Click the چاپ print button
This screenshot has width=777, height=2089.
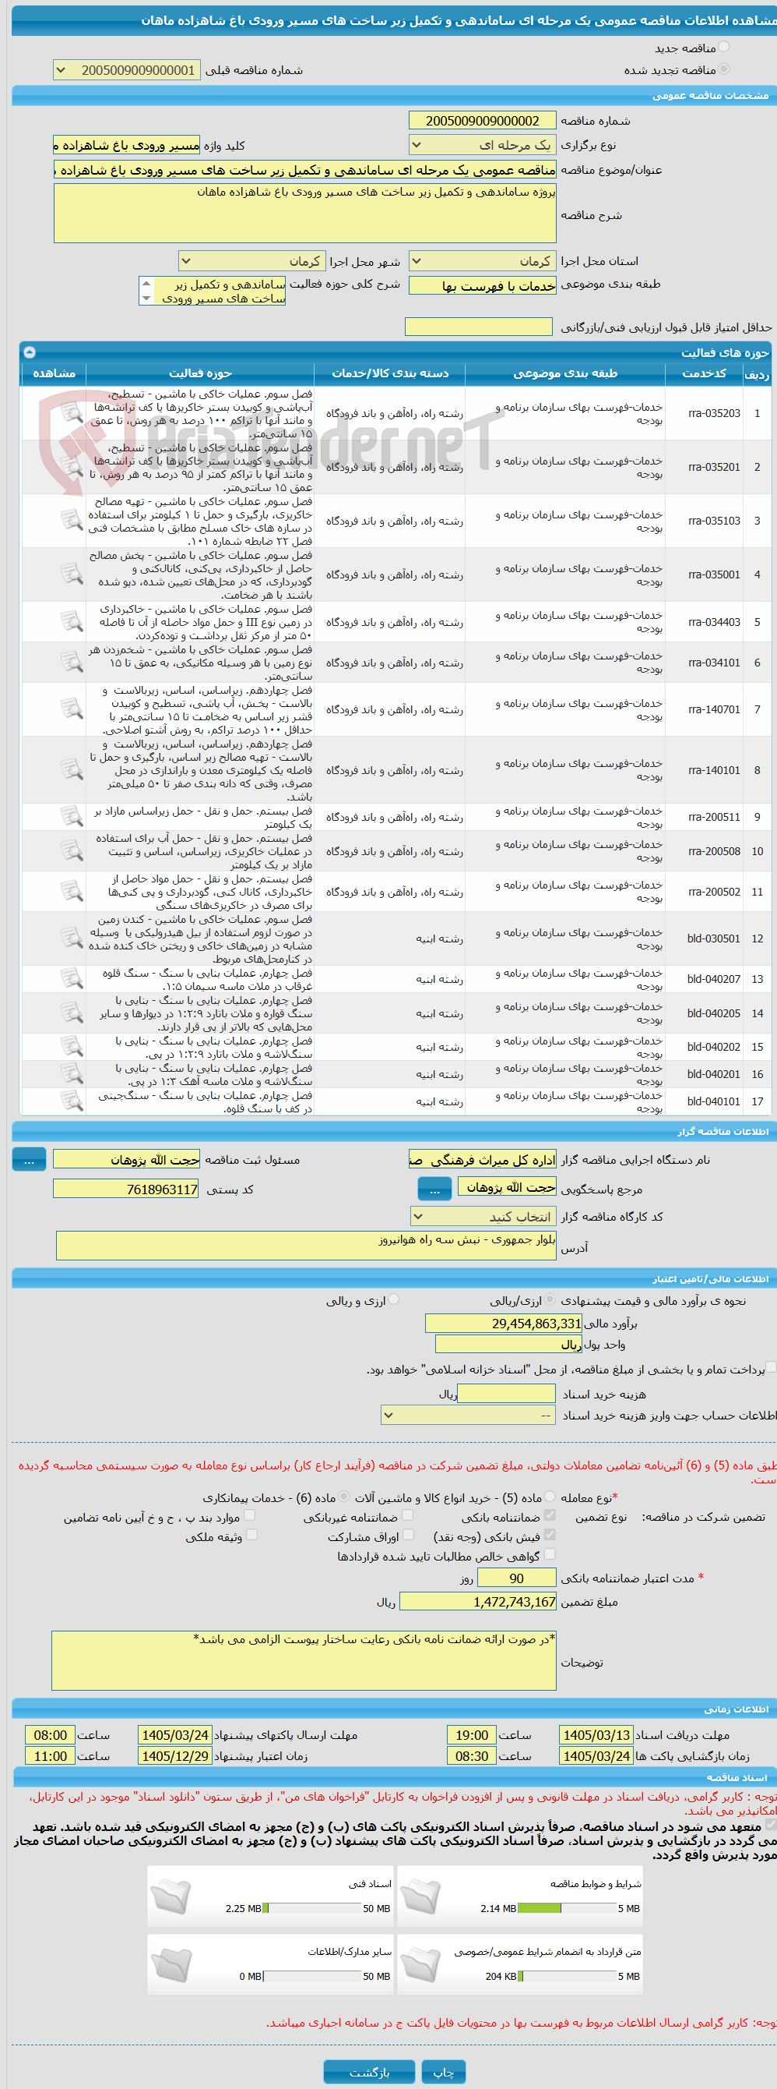[443, 2072]
